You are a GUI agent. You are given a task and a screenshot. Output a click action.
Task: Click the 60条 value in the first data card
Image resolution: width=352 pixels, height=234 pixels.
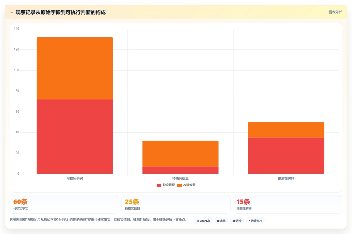click(x=20, y=202)
